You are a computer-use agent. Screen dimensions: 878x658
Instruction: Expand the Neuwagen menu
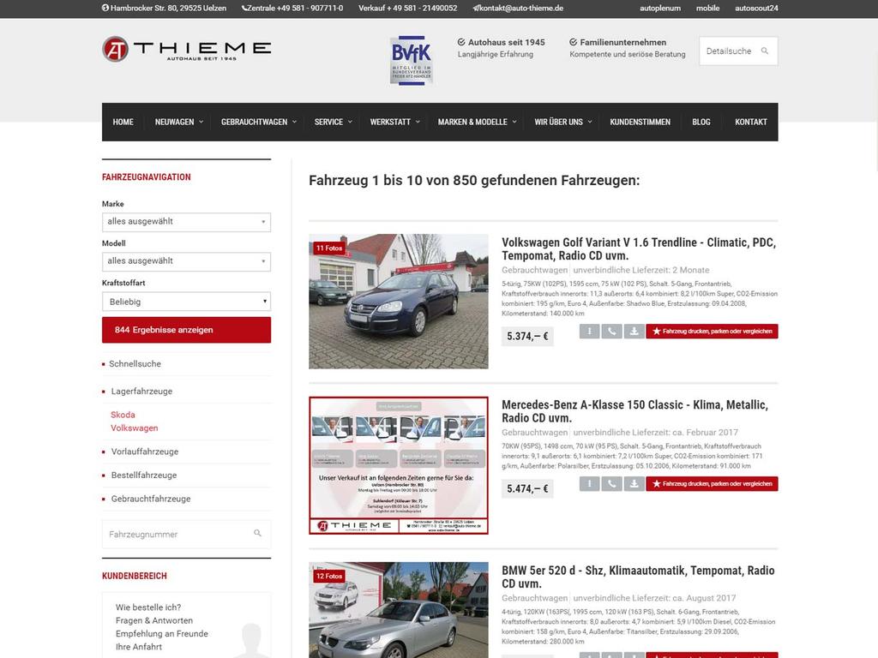[x=178, y=122]
